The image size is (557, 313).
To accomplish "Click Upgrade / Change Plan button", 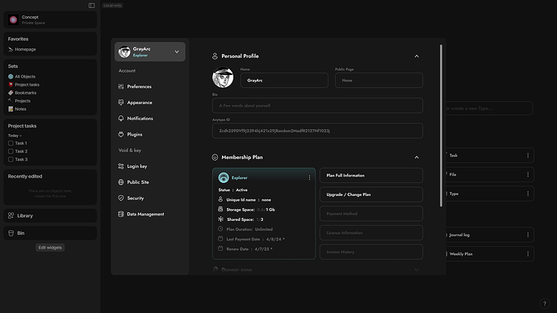I will [371, 195].
